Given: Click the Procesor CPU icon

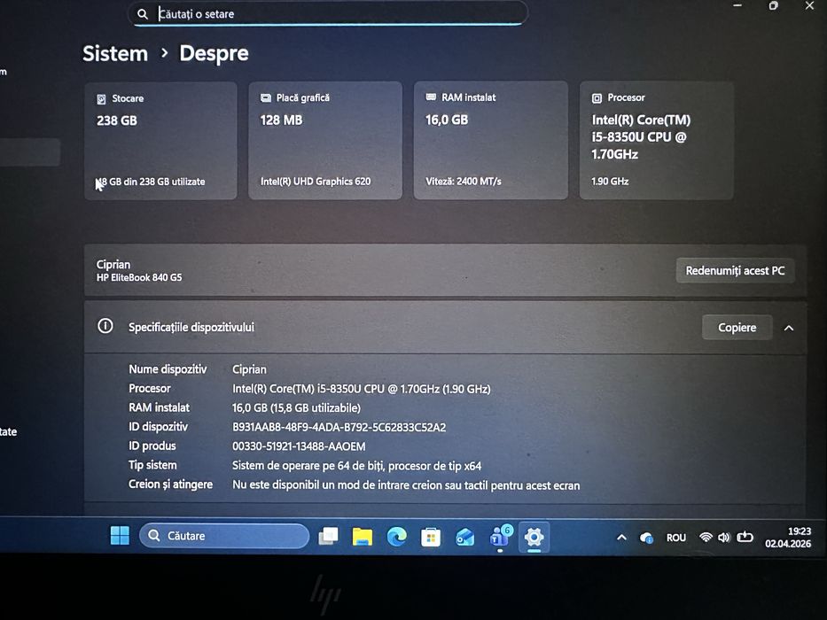Looking at the screenshot, I should pos(597,98).
